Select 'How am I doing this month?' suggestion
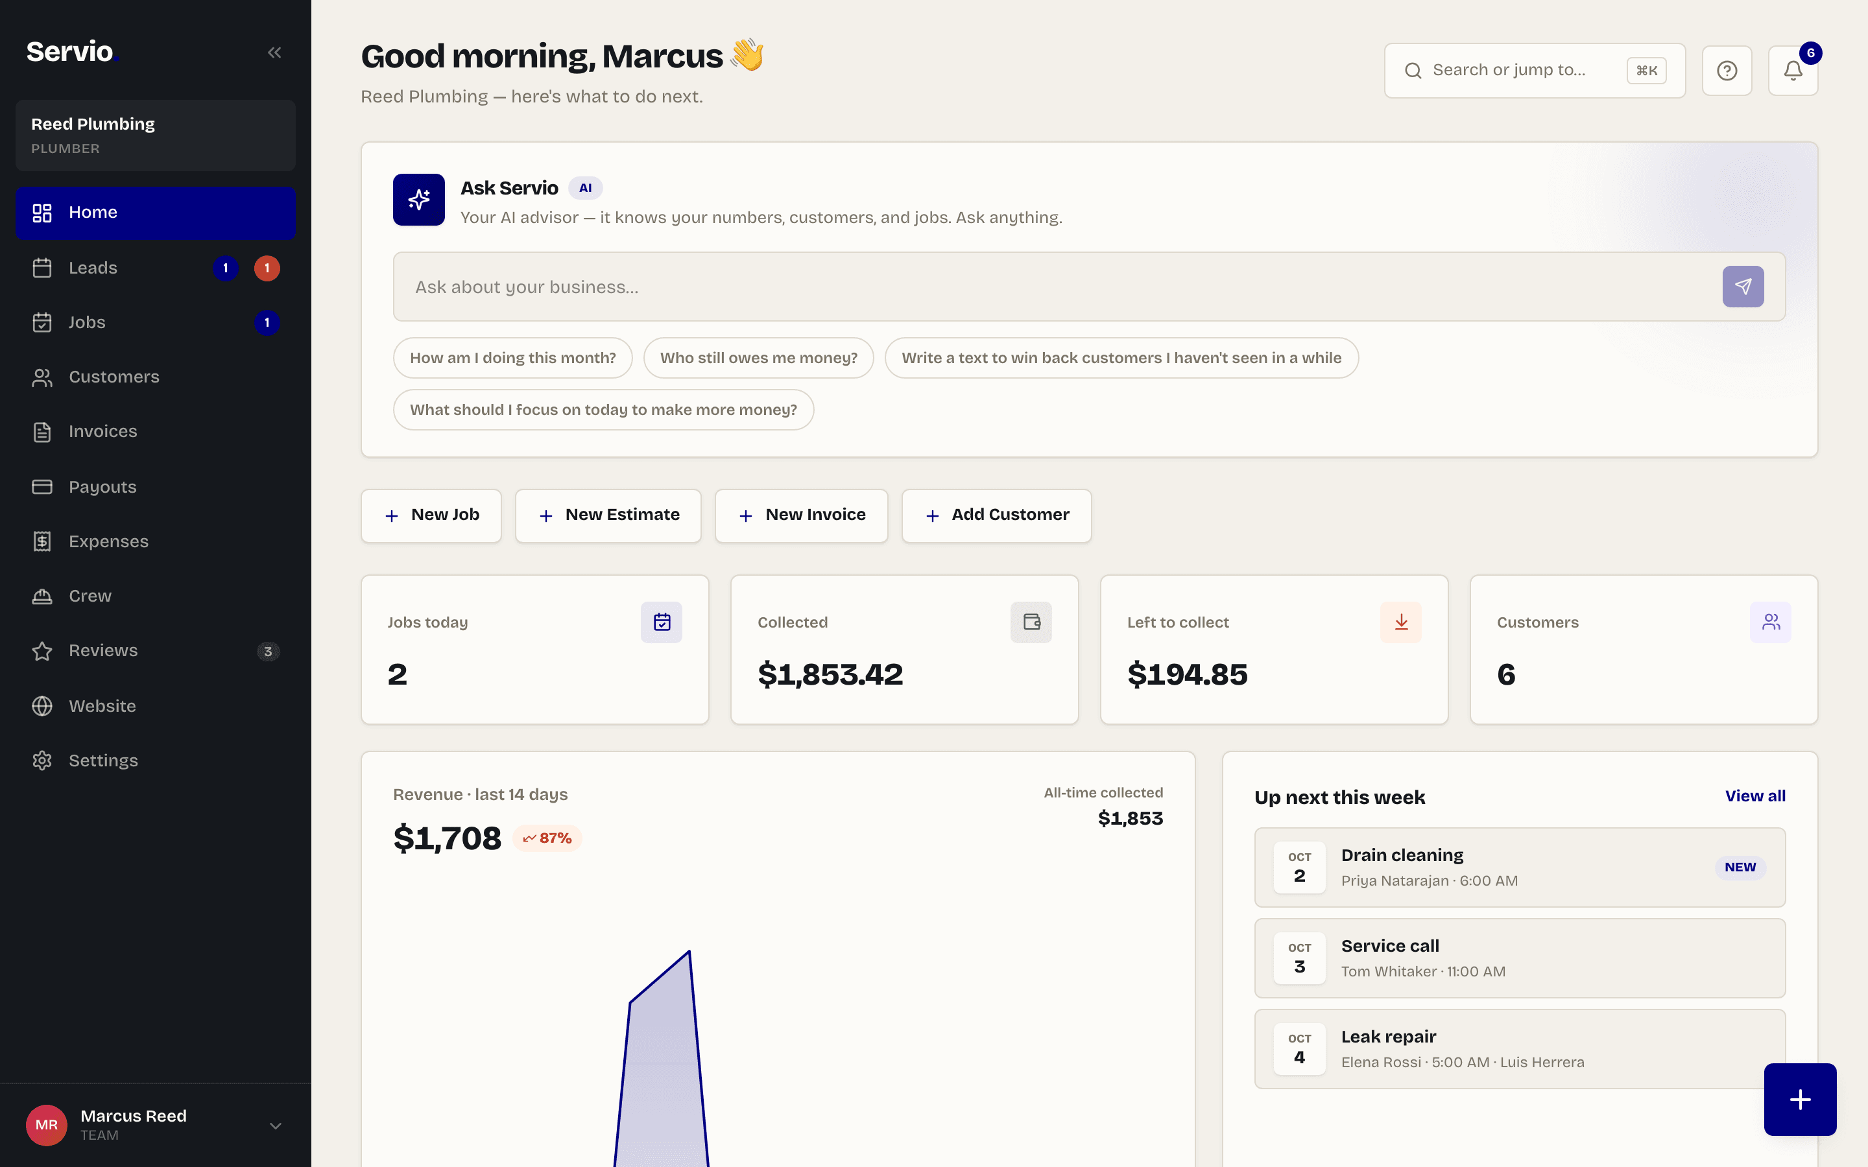1868x1167 pixels. [x=512, y=358]
